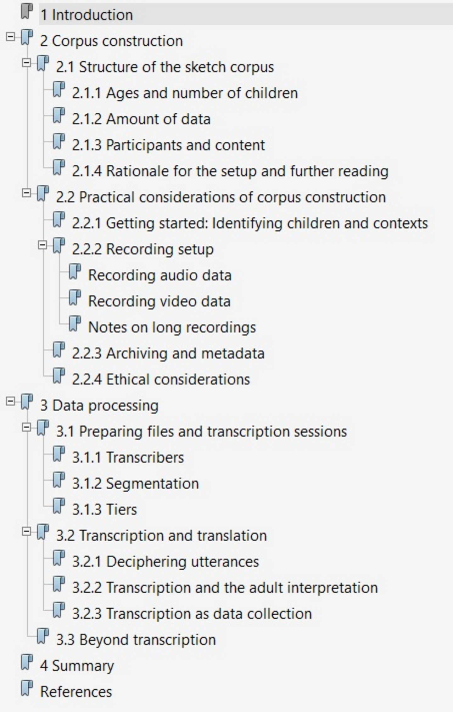Jump to Notes on long recordings
Image resolution: width=453 pixels, height=712 pixels.
coord(172,328)
